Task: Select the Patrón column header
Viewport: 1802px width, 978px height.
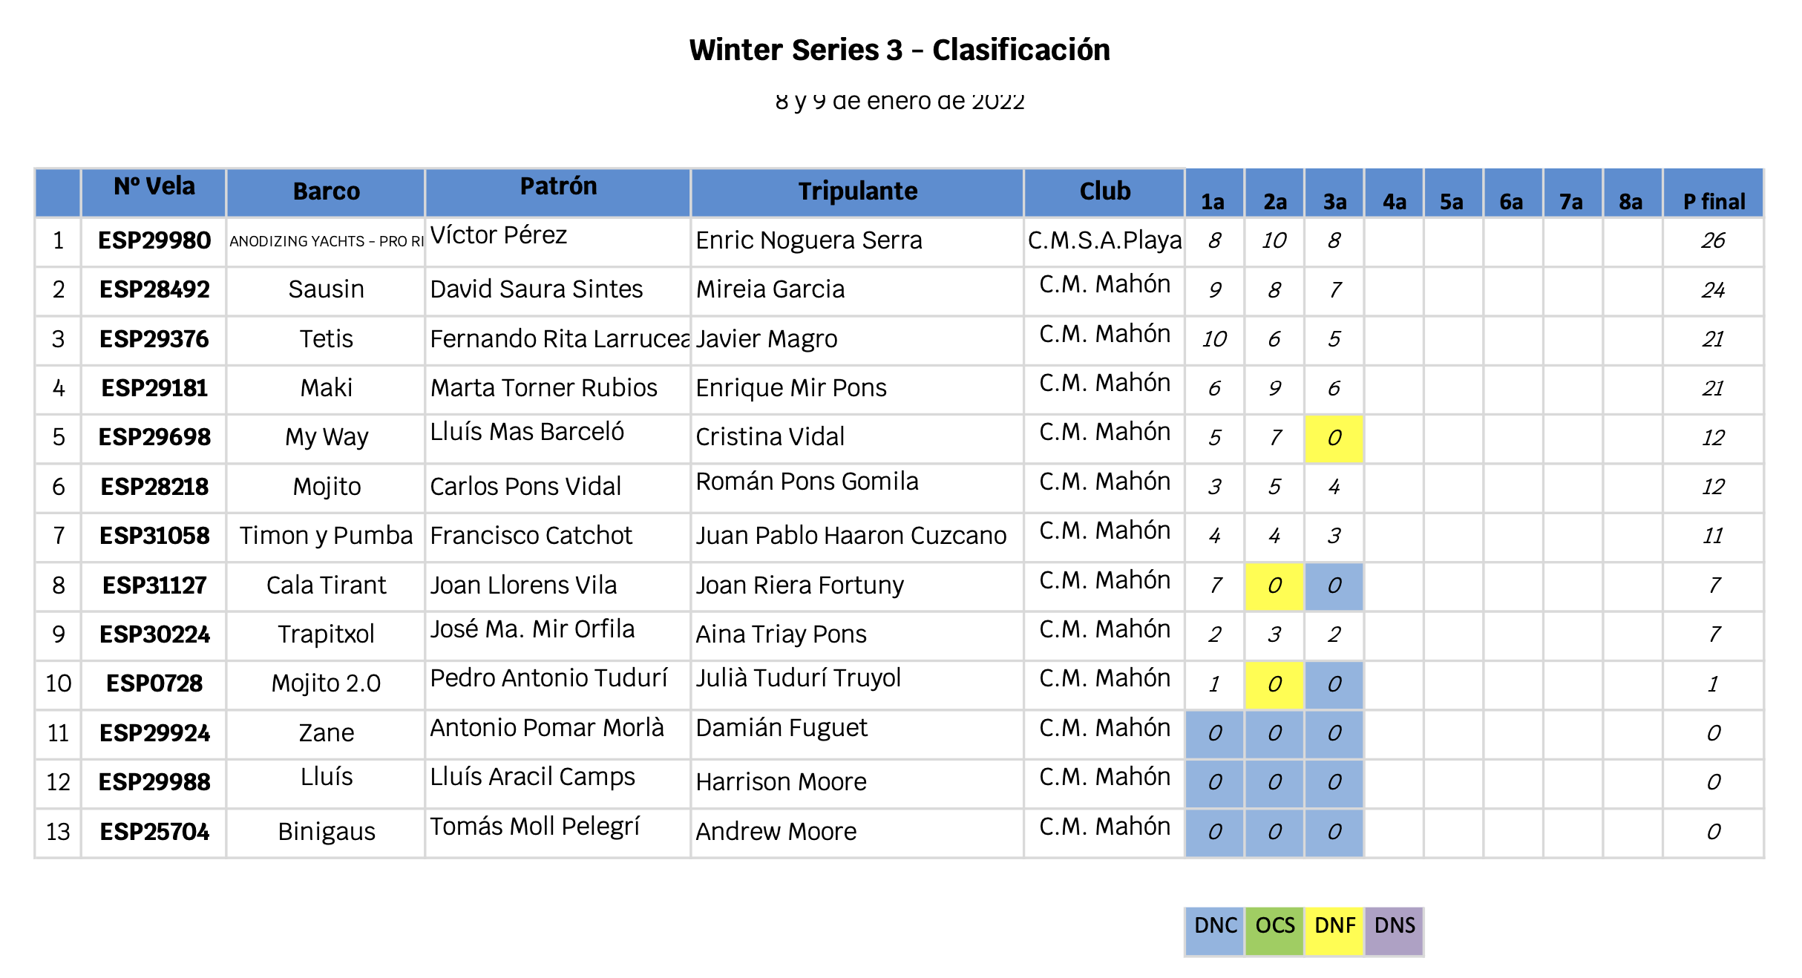Action: [x=558, y=193]
